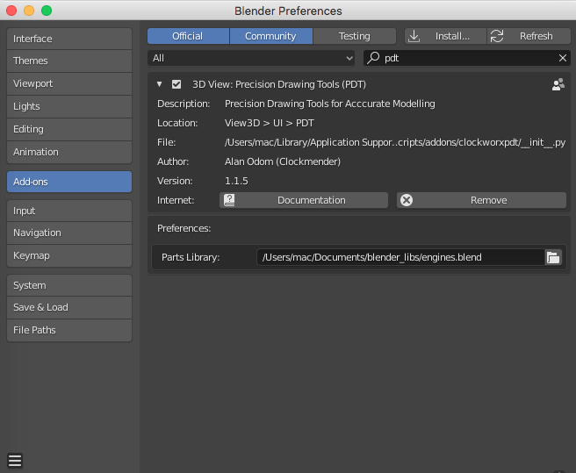Open Input preferences
The height and width of the screenshot is (473, 576).
pyautogui.click(x=69, y=211)
